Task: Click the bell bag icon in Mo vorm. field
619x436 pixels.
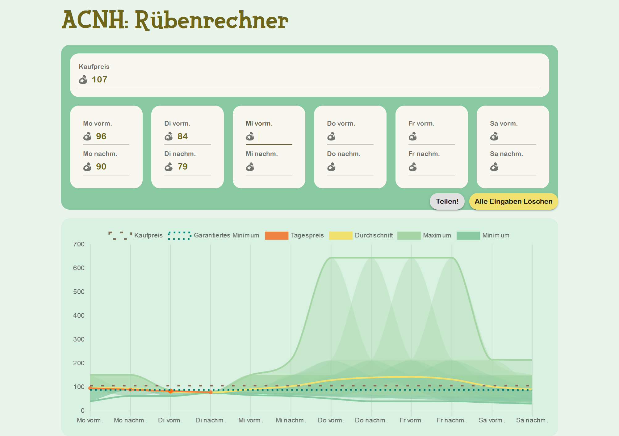Action: (87, 136)
